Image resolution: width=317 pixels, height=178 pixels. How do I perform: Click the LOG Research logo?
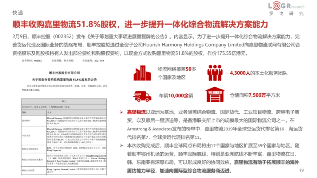tap(286, 6)
